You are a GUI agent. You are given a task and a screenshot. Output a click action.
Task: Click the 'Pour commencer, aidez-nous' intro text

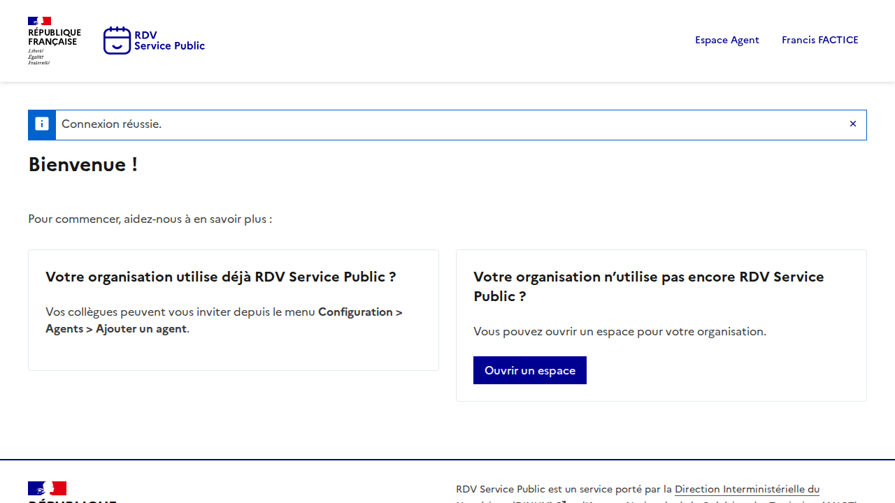point(150,219)
